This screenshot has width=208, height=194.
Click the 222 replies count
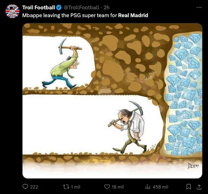(x=34, y=187)
